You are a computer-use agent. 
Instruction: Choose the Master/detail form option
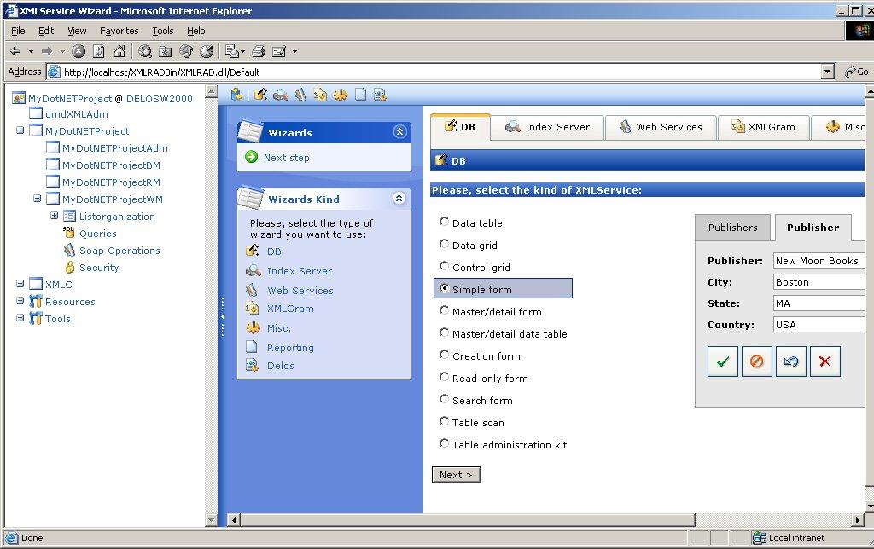[444, 311]
